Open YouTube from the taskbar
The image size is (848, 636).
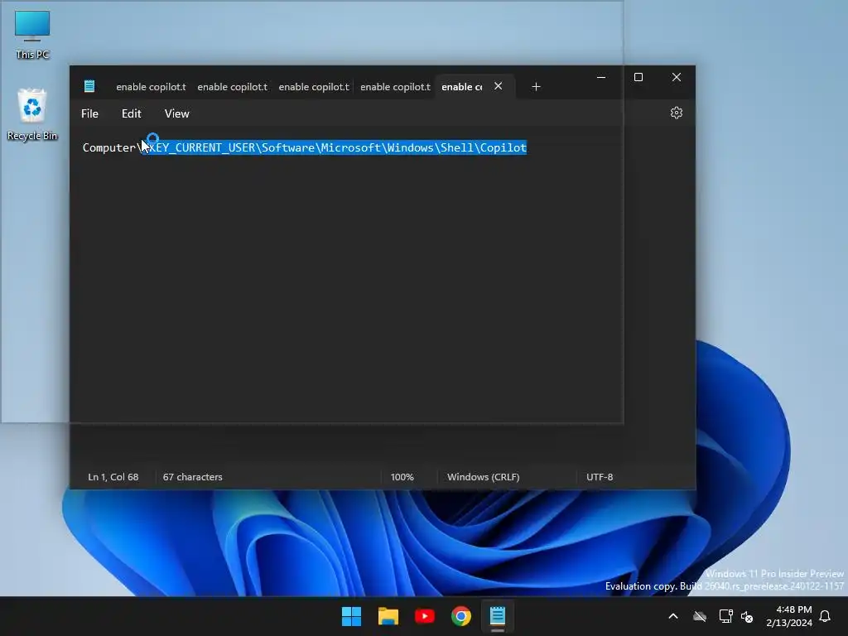[x=425, y=616]
